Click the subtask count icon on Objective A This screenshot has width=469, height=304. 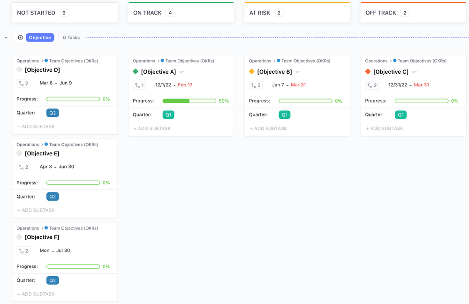tap(139, 85)
